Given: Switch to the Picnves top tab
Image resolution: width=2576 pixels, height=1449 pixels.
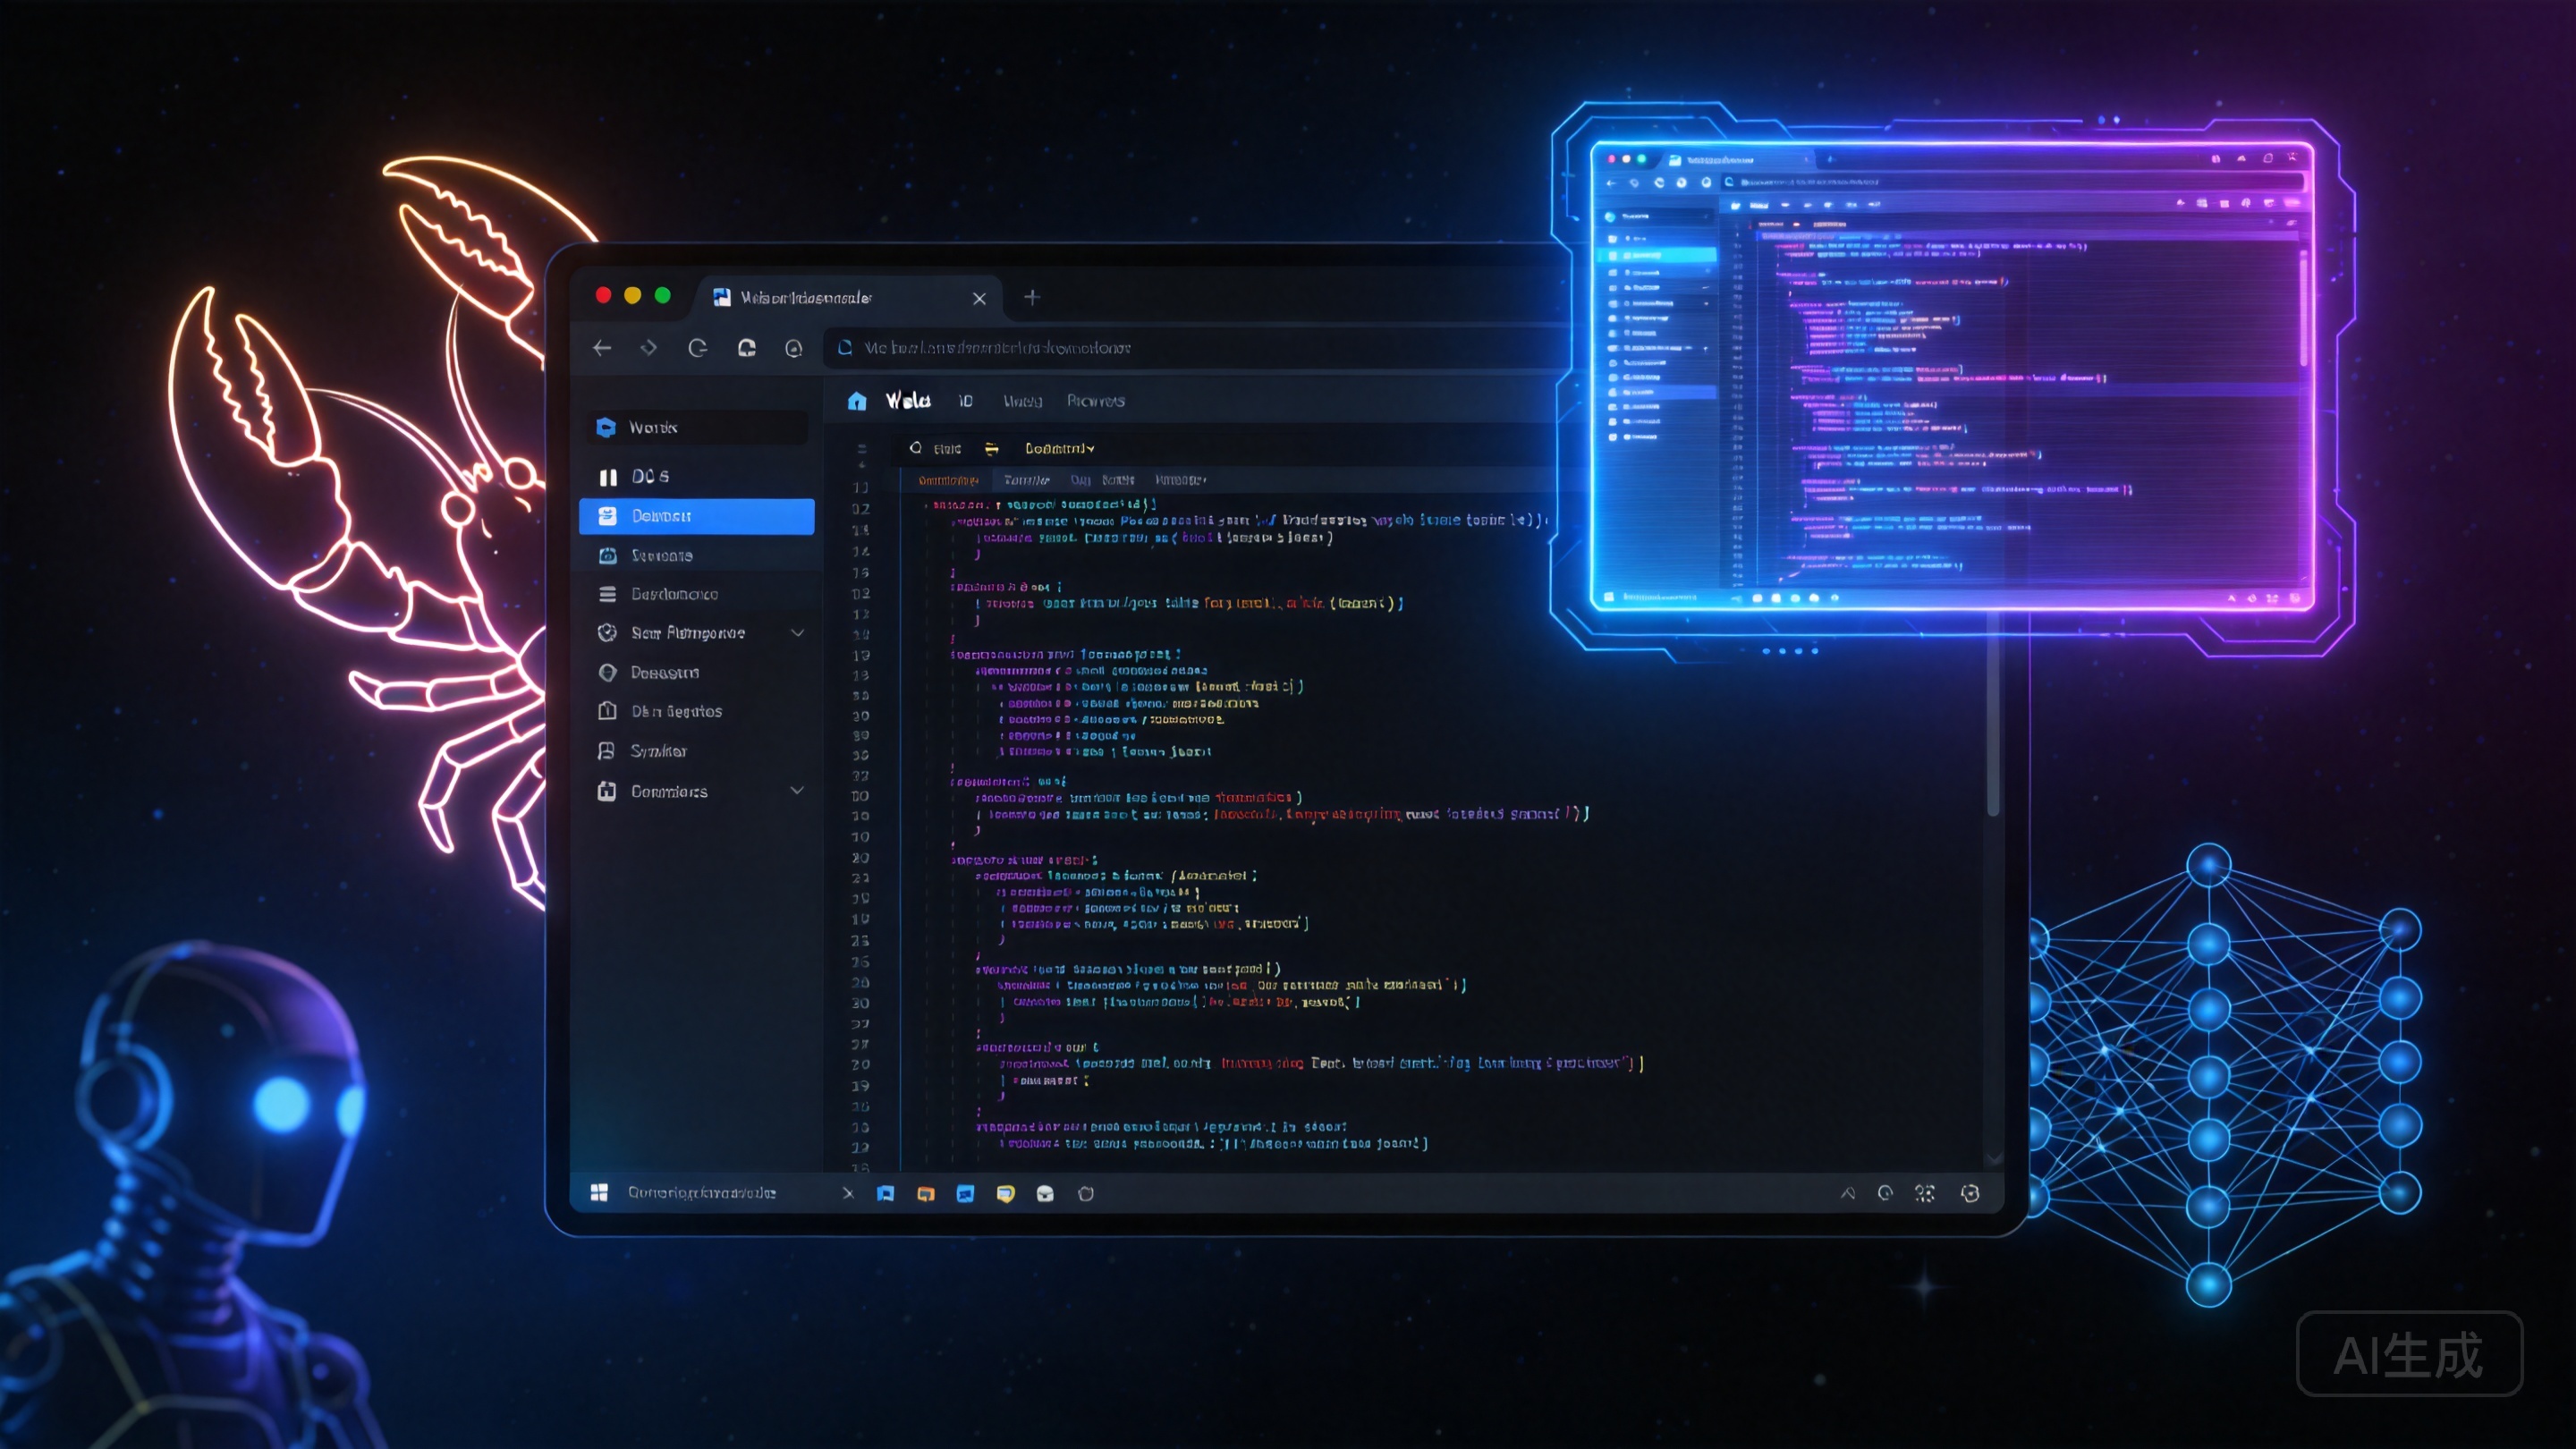Looking at the screenshot, I should (x=1096, y=401).
